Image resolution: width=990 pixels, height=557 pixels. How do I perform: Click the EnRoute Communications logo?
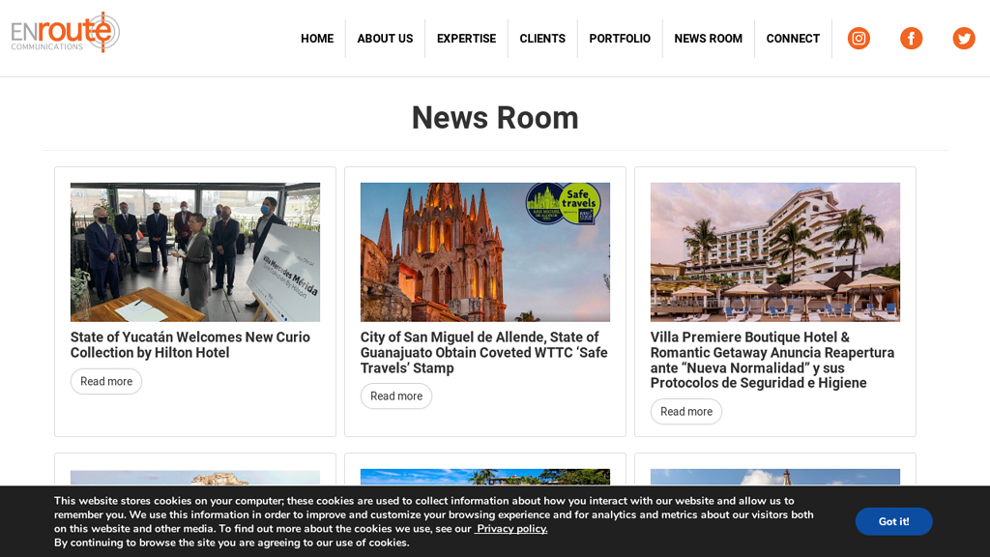(x=66, y=33)
